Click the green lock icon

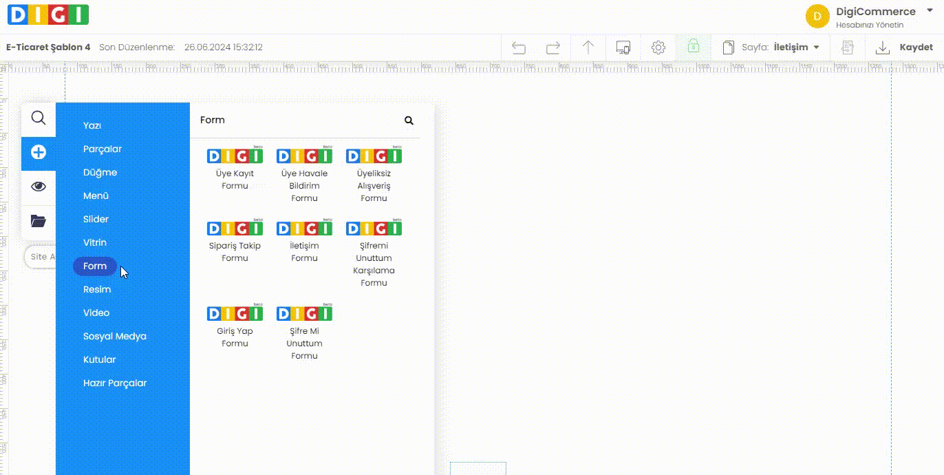coord(693,47)
